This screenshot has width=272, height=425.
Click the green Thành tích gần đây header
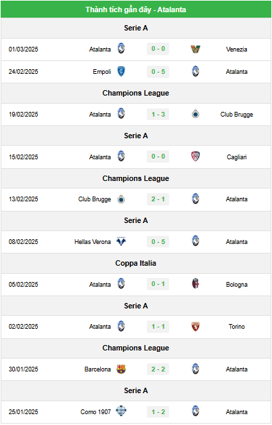[x=136, y=9]
